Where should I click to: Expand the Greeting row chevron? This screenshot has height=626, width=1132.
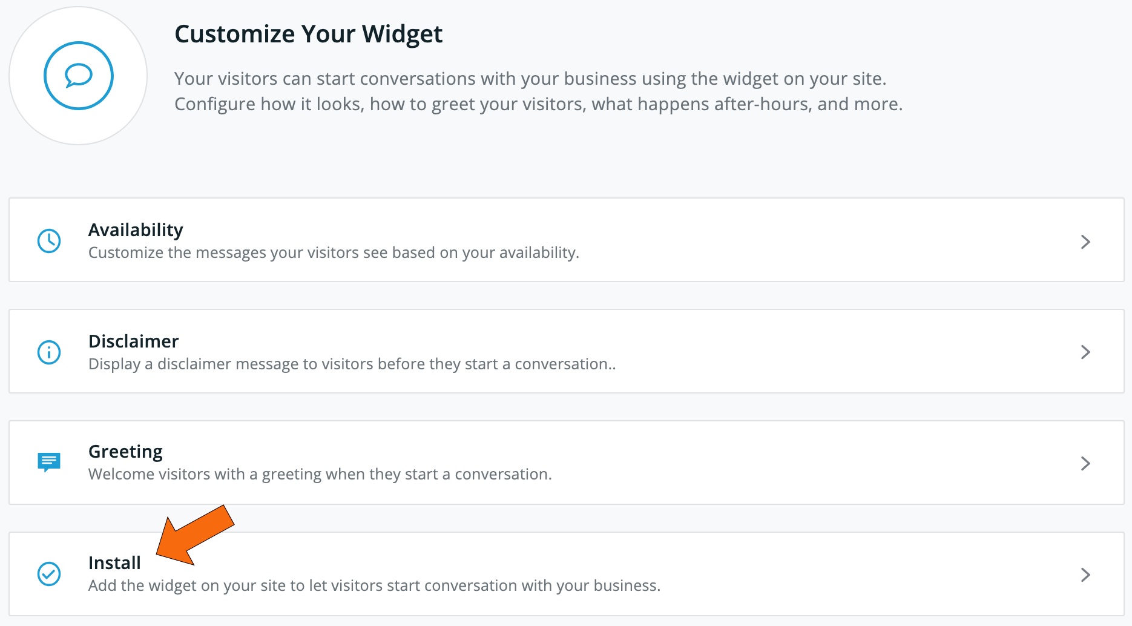[x=1085, y=463]
